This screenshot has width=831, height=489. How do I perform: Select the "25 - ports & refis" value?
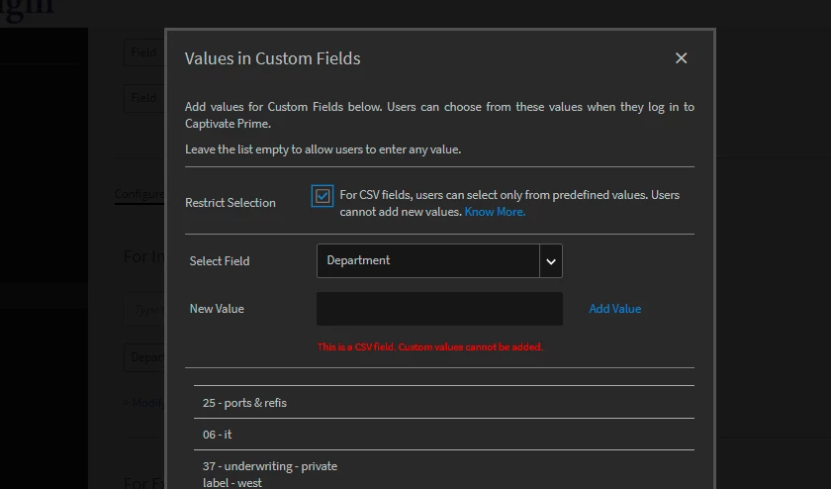[x=245, y=403]
